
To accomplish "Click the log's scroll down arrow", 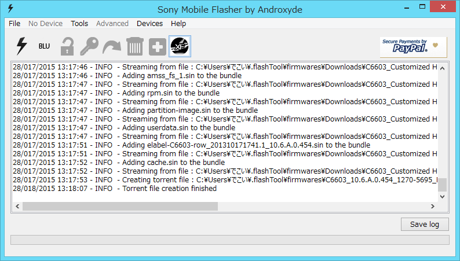I will [x=443, y=197].
